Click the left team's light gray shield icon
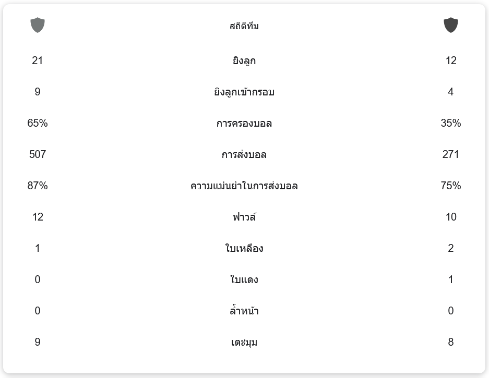The width and height of the screenshot is (489, 378). point(38,25)
